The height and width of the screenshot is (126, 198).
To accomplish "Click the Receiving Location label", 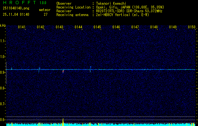I will (x=73, y=7).
